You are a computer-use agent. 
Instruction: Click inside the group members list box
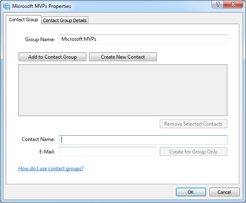123,90
